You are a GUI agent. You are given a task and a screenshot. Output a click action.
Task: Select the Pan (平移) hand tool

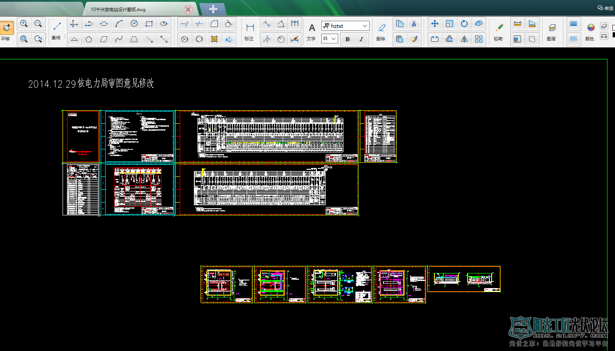pos(7,31)
